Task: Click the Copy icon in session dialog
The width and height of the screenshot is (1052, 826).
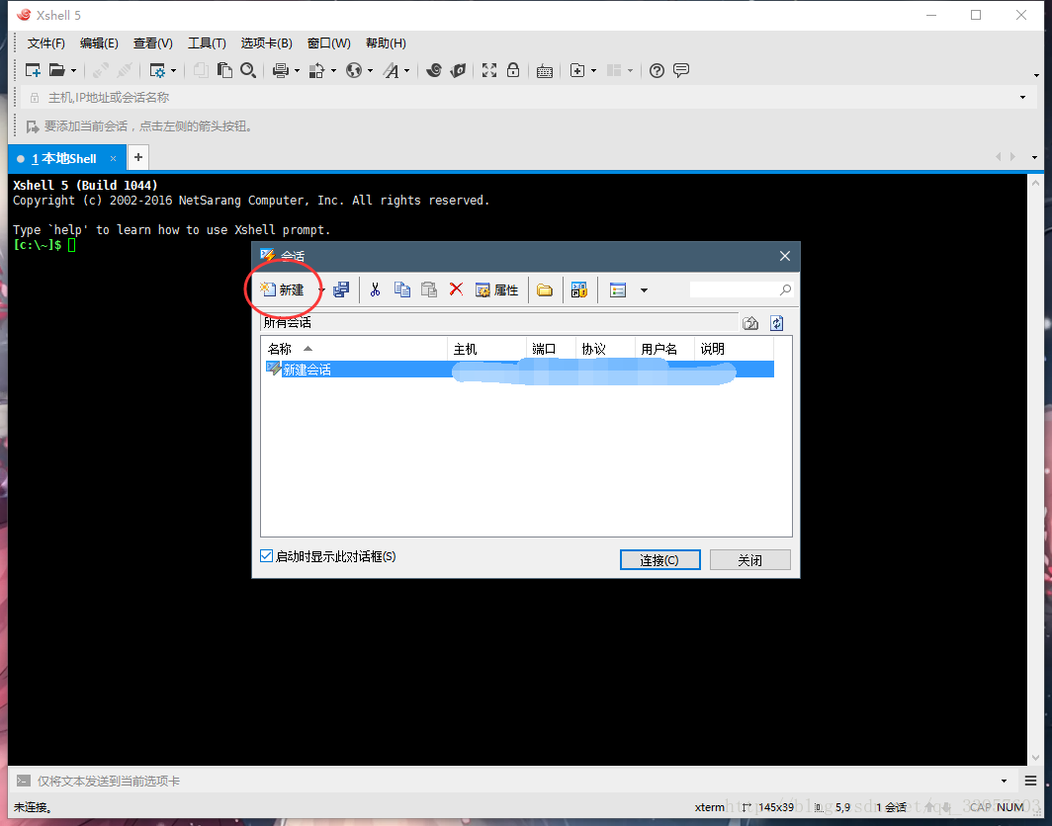Action: tap(401, 289)
